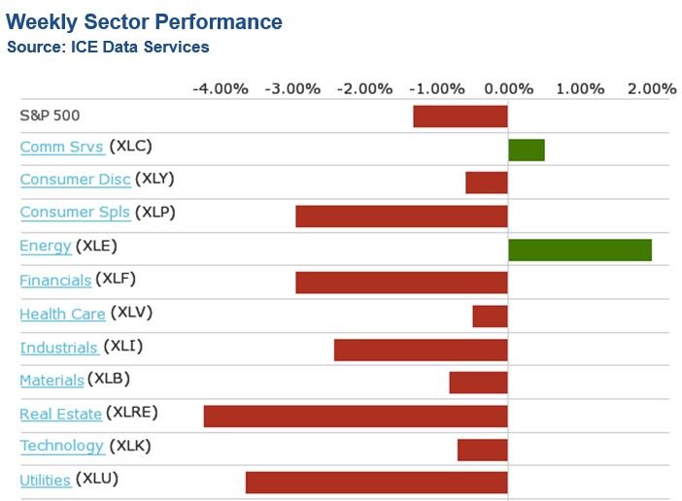Click the Industrials sector link

[x=58, y=347]
